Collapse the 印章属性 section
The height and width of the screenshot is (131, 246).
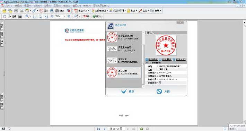[x=147, y=62]
